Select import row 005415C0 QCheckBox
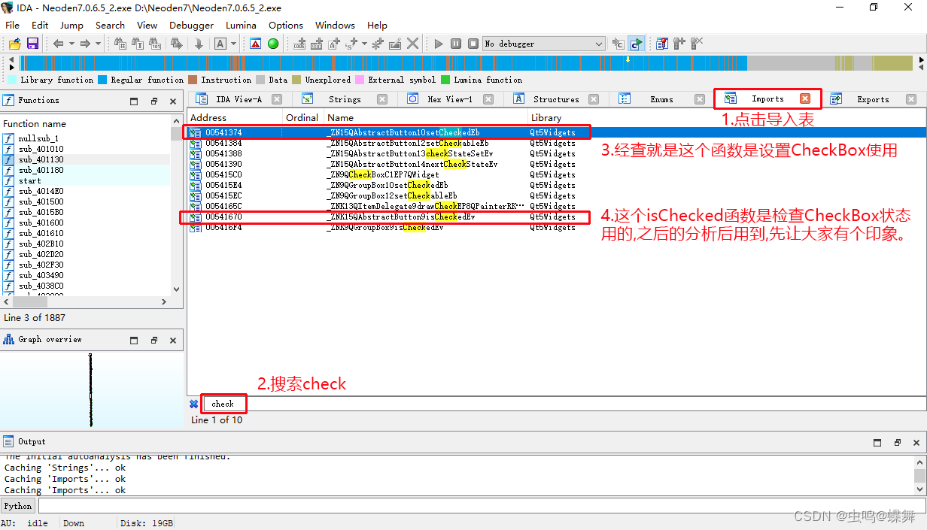Viewport: 927px width, 530px height. click(556, 174)
